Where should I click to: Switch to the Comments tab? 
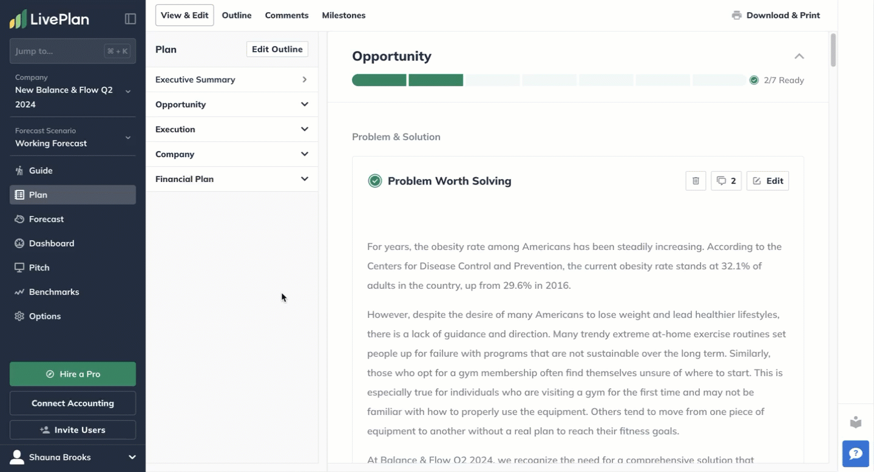click(x=286, y=15)
